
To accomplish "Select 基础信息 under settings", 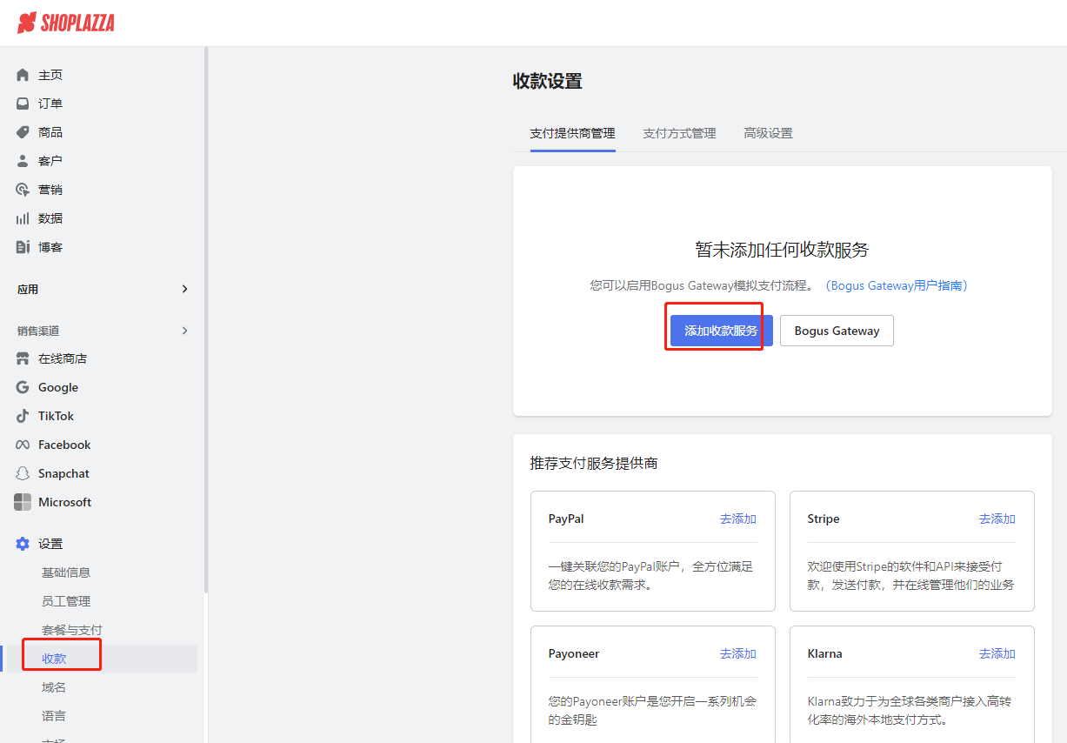I will click(x=66, y=572).
